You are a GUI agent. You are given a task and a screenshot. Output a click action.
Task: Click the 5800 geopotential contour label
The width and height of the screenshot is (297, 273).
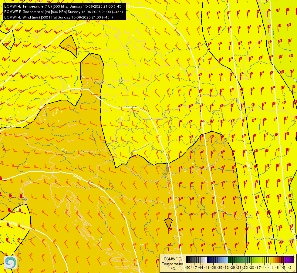(x=248, y=166)
